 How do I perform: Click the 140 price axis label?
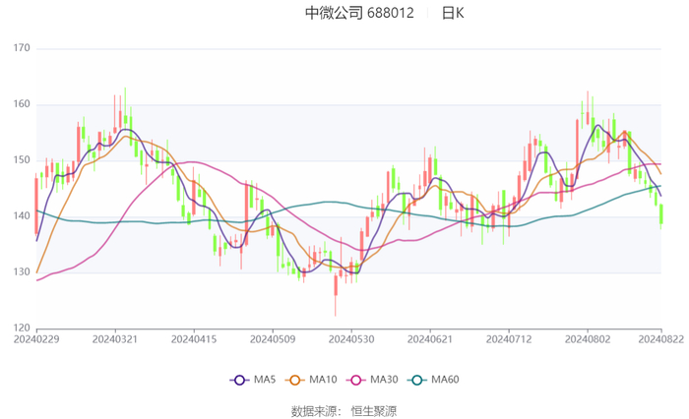pyautogui.click(x=22, y=216)
